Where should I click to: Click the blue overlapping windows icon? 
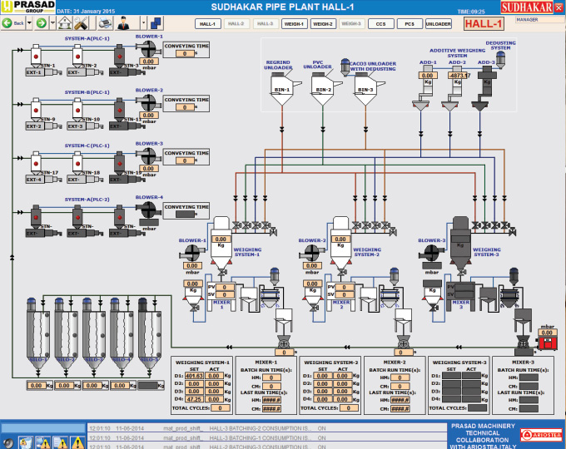point(156,23)
